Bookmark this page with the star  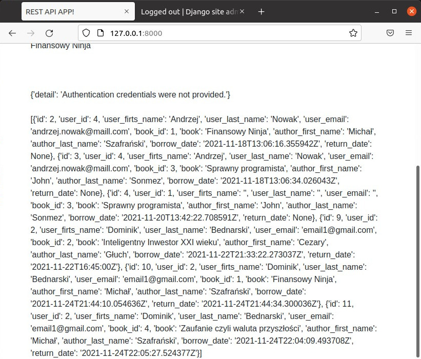353,33
